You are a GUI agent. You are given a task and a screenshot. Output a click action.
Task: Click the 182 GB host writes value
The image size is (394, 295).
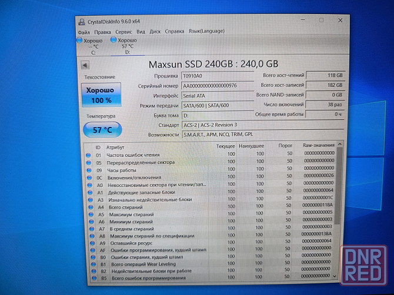(325, 85)
